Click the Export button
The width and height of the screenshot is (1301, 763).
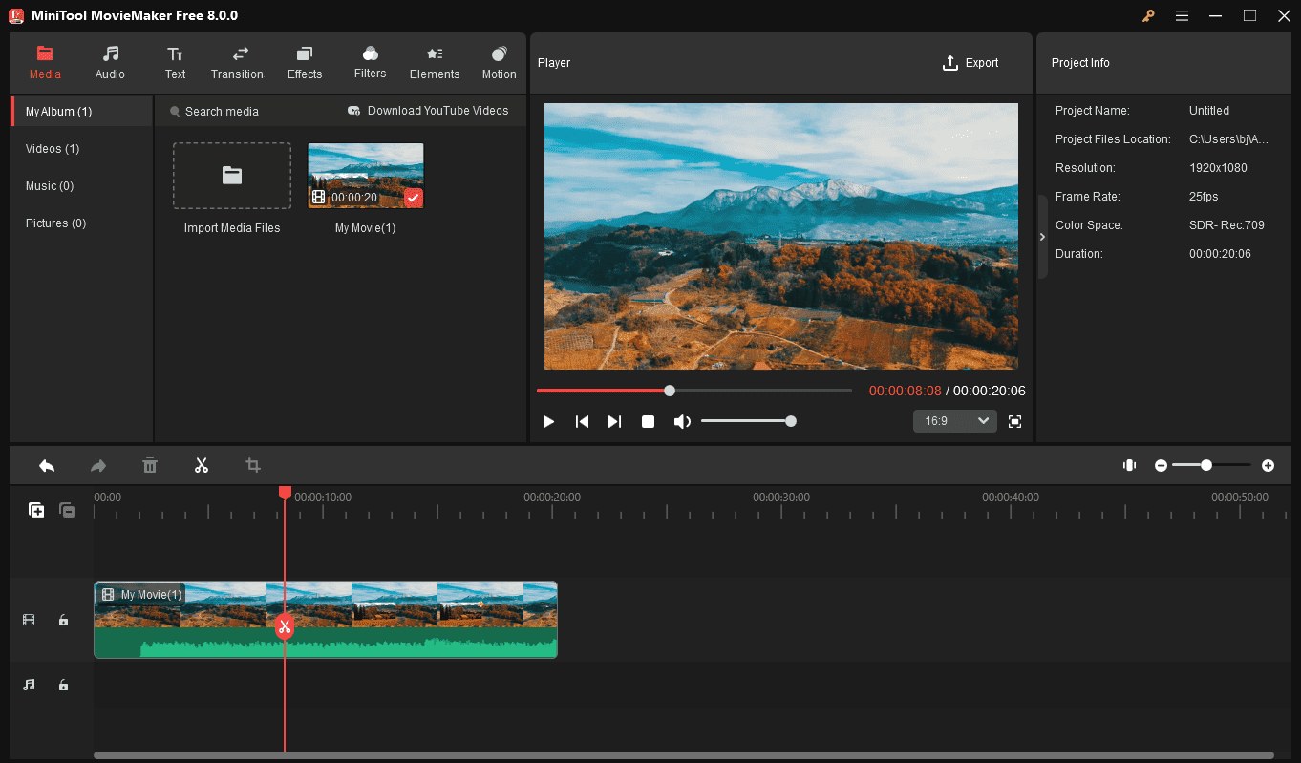[x=970, y=63]
